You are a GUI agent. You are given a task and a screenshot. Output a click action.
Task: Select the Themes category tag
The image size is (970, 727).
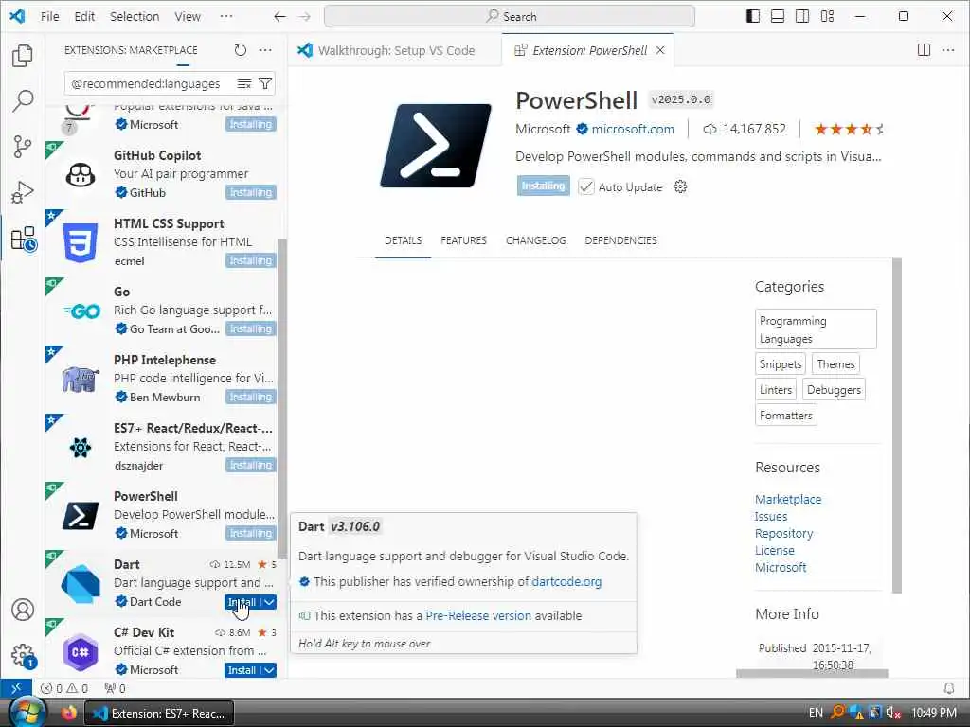point(835,364)
